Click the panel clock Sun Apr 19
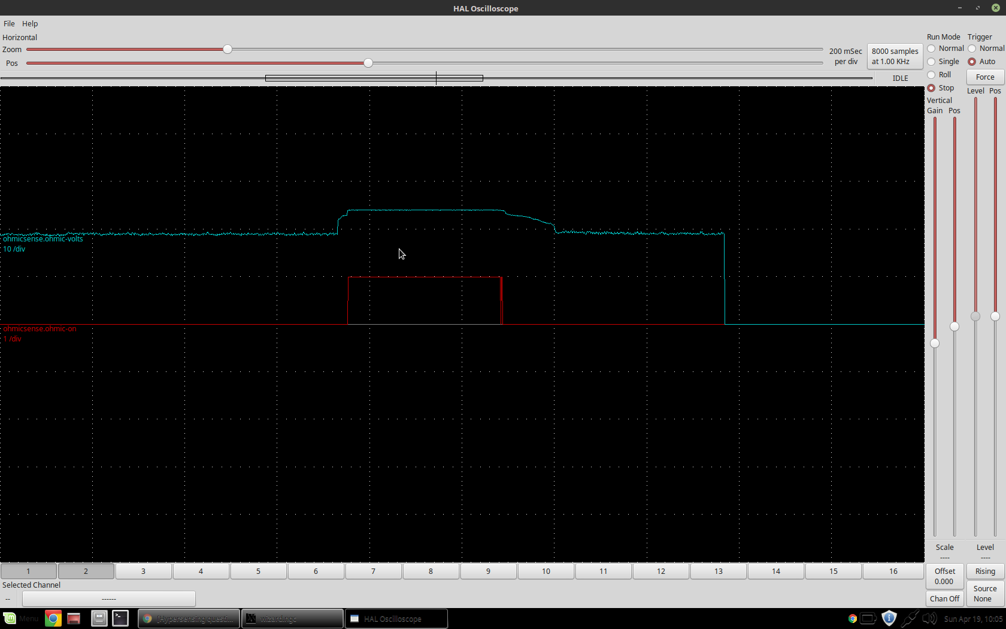The width and height of the screenshot is (1006, 629). coord(973,619)
